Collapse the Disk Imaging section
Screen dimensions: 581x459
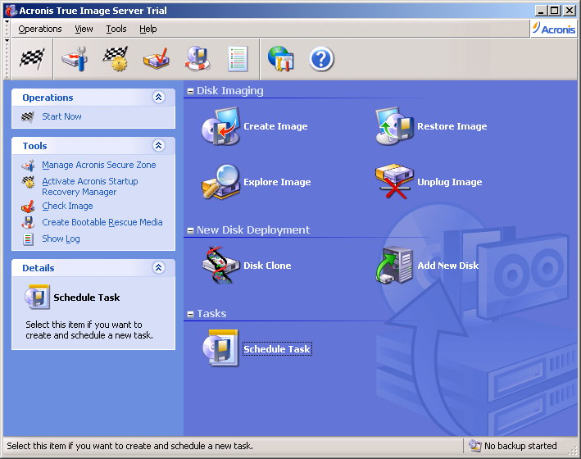(x=190, y=91)
